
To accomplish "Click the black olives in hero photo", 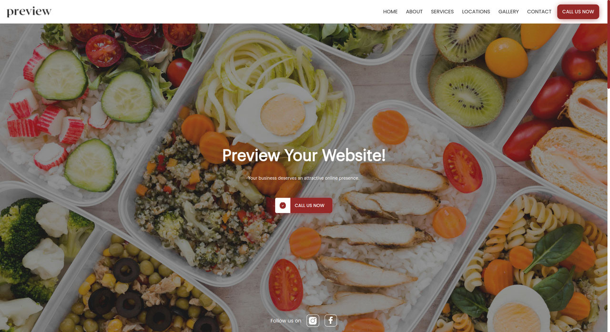I will 127,270.
